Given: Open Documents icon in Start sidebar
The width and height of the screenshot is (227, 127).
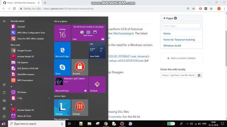Looking at the screenshot, I should pyautogui.click(x=4, y=92).
